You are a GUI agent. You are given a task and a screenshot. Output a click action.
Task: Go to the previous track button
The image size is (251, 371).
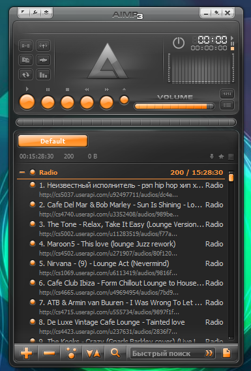[87, 102]
